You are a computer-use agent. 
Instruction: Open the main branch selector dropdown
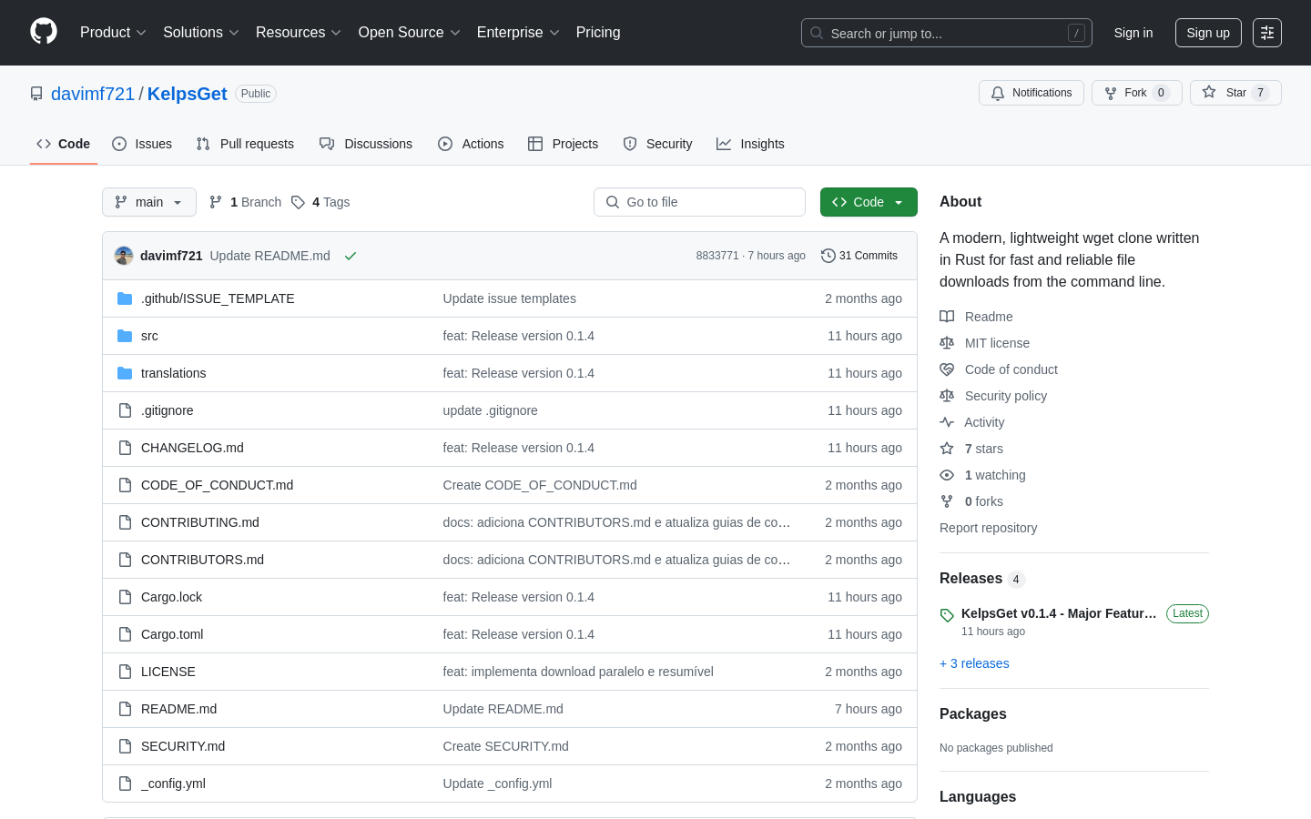pos(149,202)
